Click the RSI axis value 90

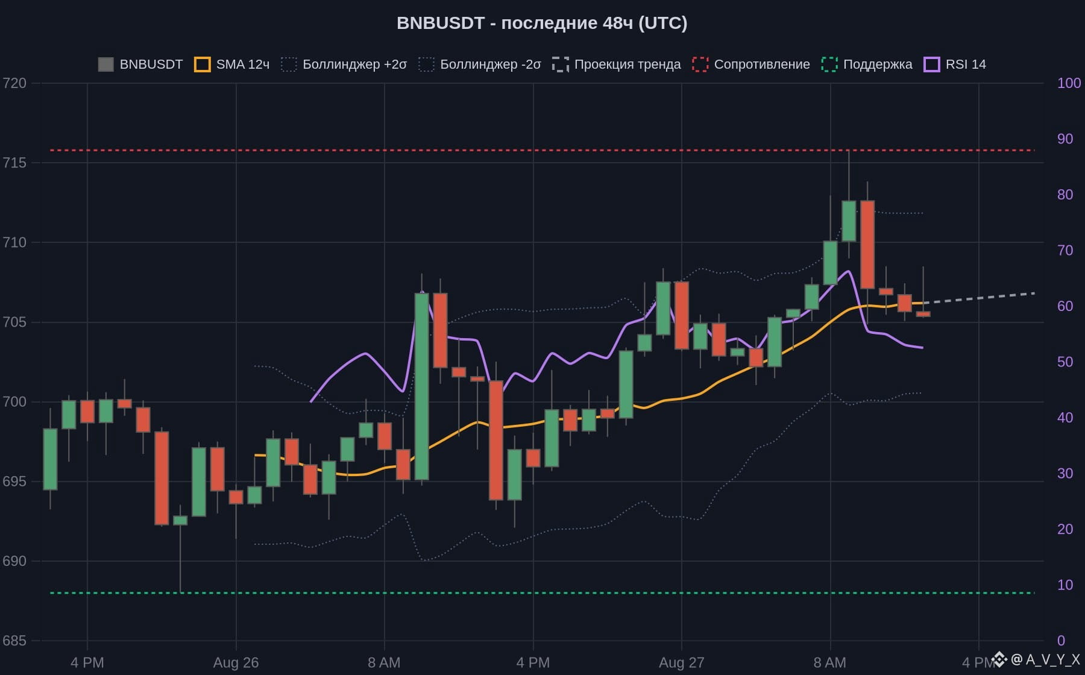1065,139
